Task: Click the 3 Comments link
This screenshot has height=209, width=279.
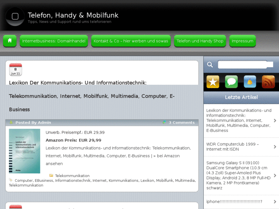Action: (182, 123)
